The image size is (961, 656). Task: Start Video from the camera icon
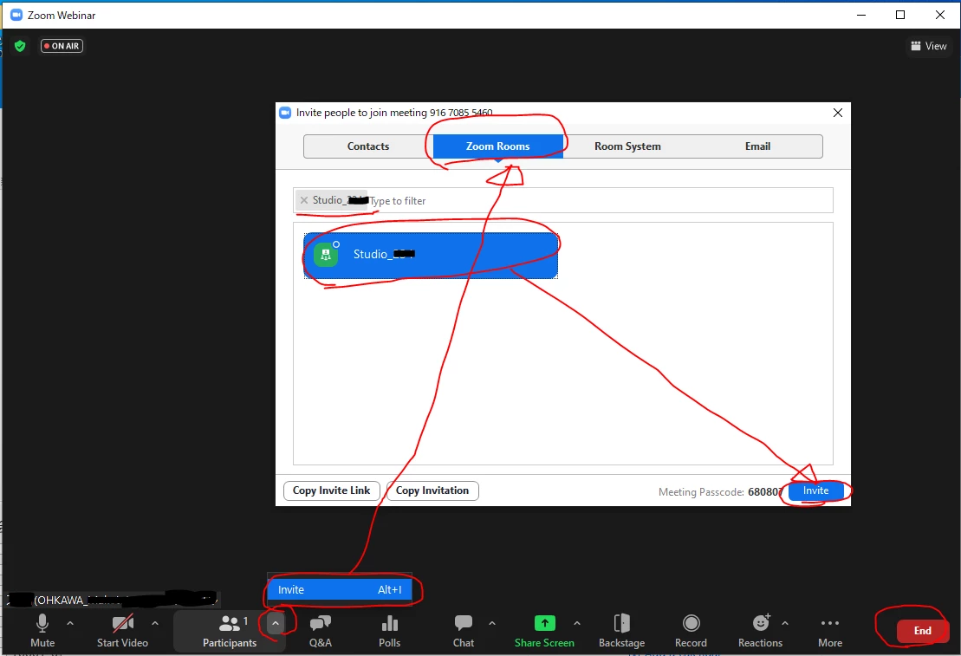(122, 630)
